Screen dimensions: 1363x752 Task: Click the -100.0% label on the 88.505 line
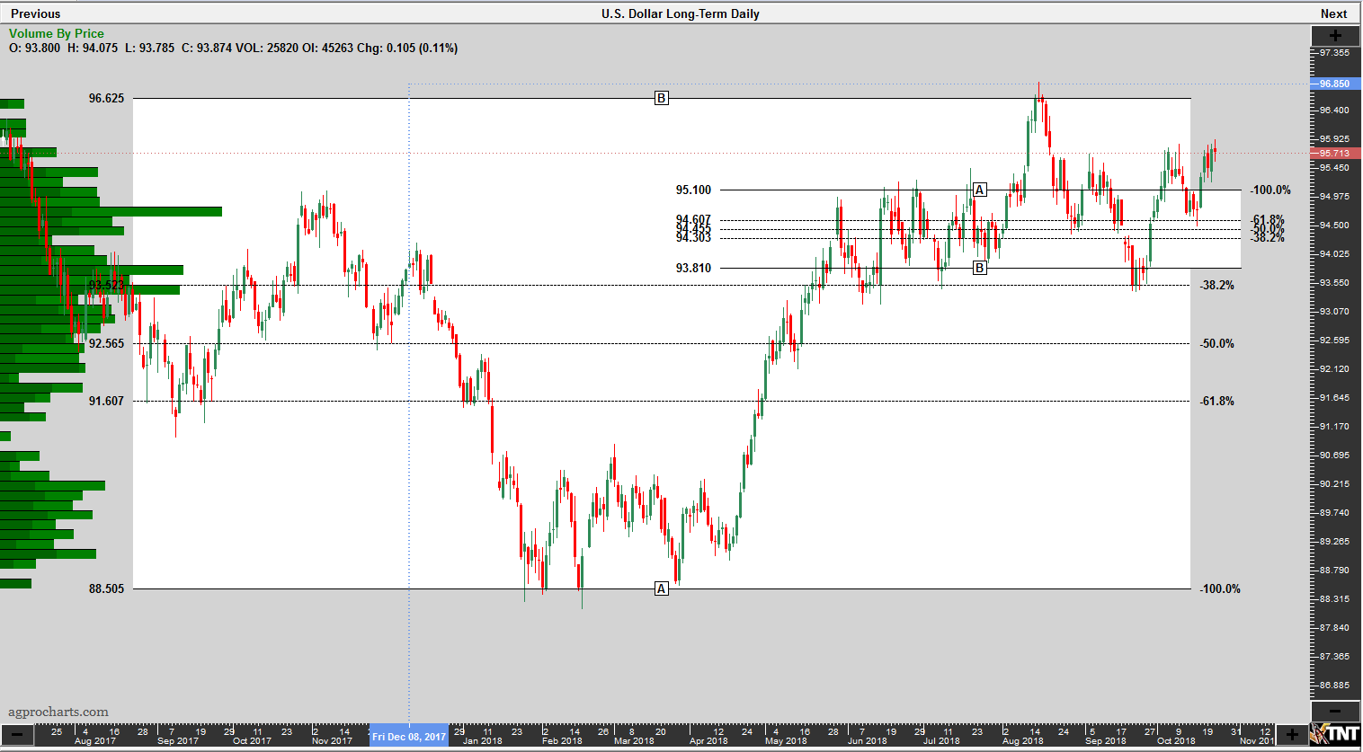coord(1220,588)
